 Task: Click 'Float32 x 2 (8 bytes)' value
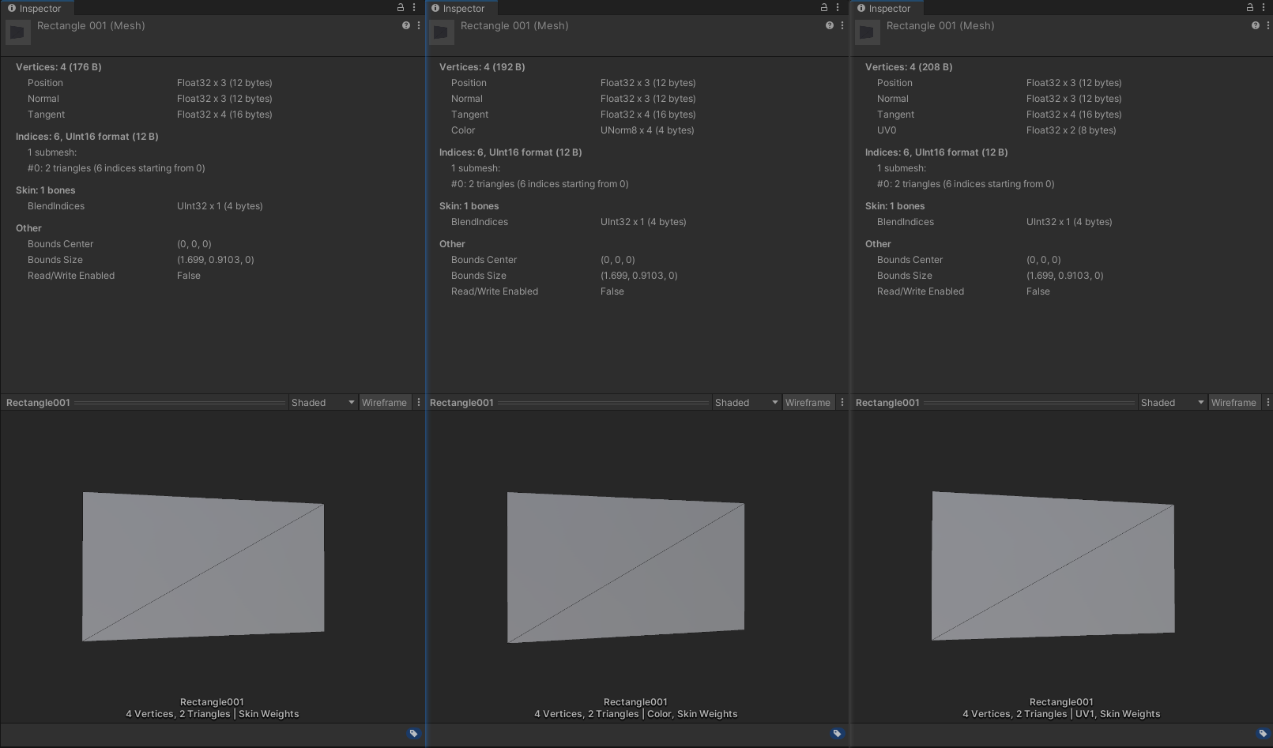(1072, 130)
